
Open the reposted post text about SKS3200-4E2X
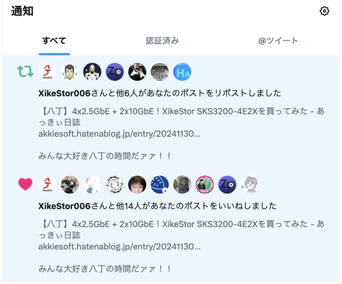181,117
